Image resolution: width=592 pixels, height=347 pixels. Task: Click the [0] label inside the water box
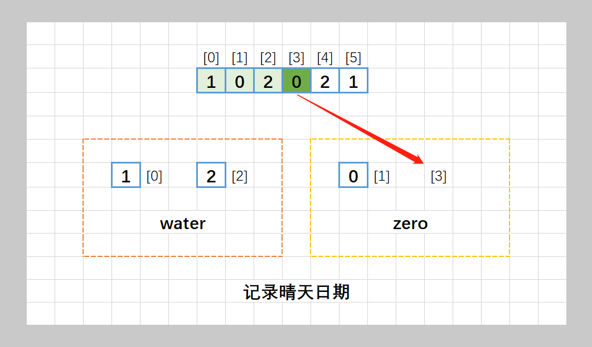tap(154, 177)
